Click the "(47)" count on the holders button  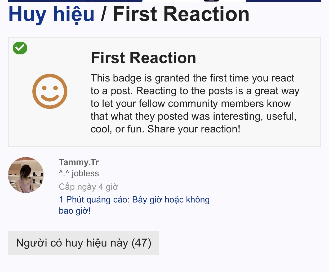click(141, 243)
